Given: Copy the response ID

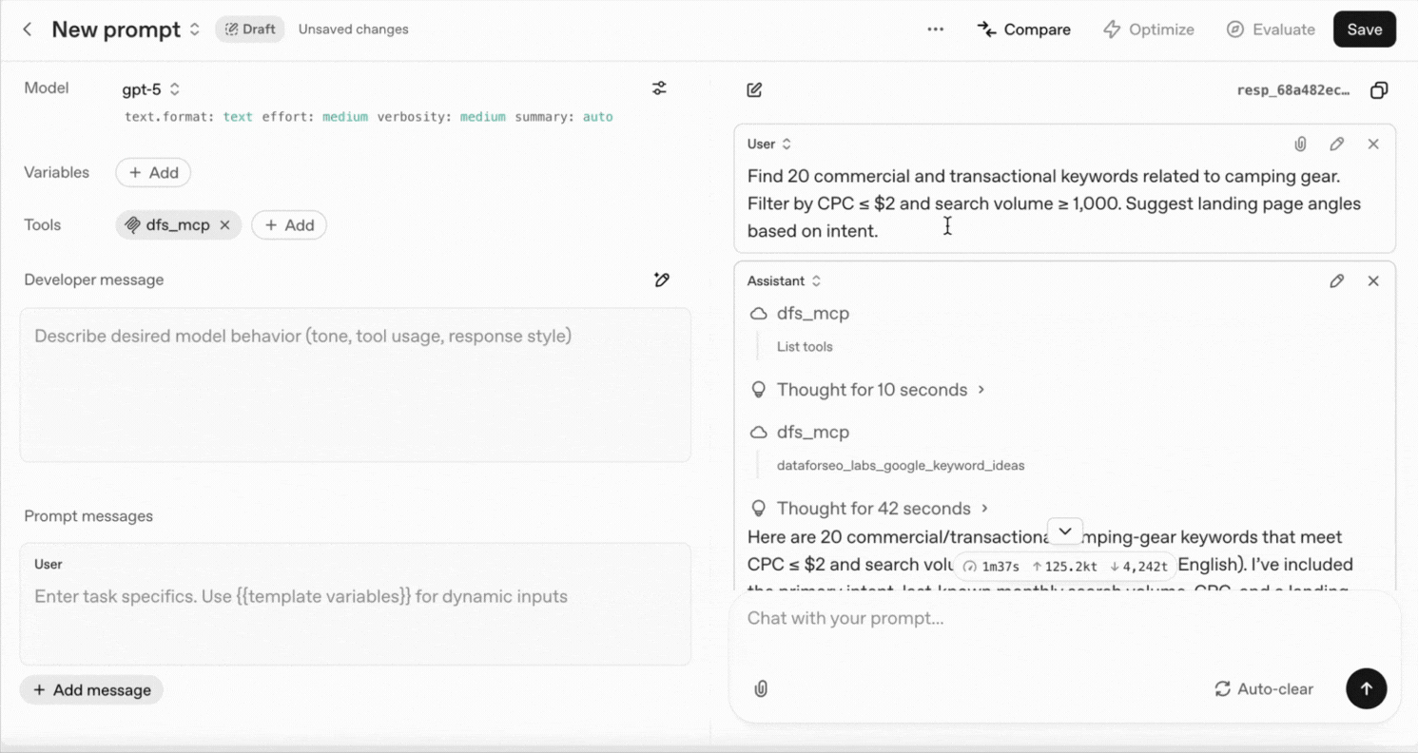Looking at the screenshot, I should (1379, 90).
